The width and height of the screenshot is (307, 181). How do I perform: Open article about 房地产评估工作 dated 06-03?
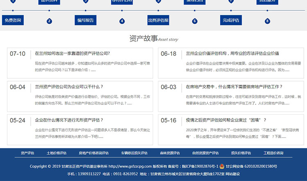(234, 87)
